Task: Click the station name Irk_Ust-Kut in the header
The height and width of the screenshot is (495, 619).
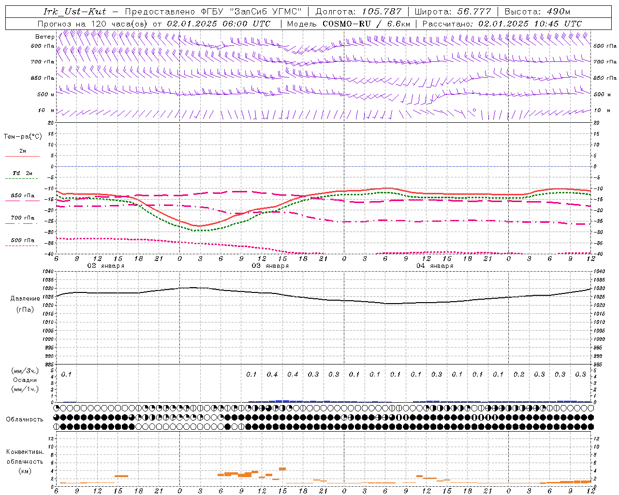Action: pos(74,12)
